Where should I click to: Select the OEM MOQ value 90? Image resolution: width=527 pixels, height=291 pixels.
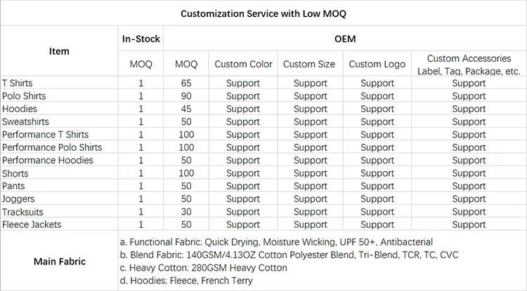click(186, 96)
